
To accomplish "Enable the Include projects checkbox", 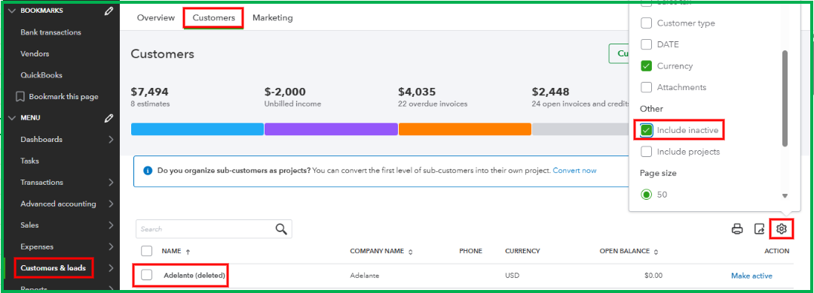I will (647, 152).
